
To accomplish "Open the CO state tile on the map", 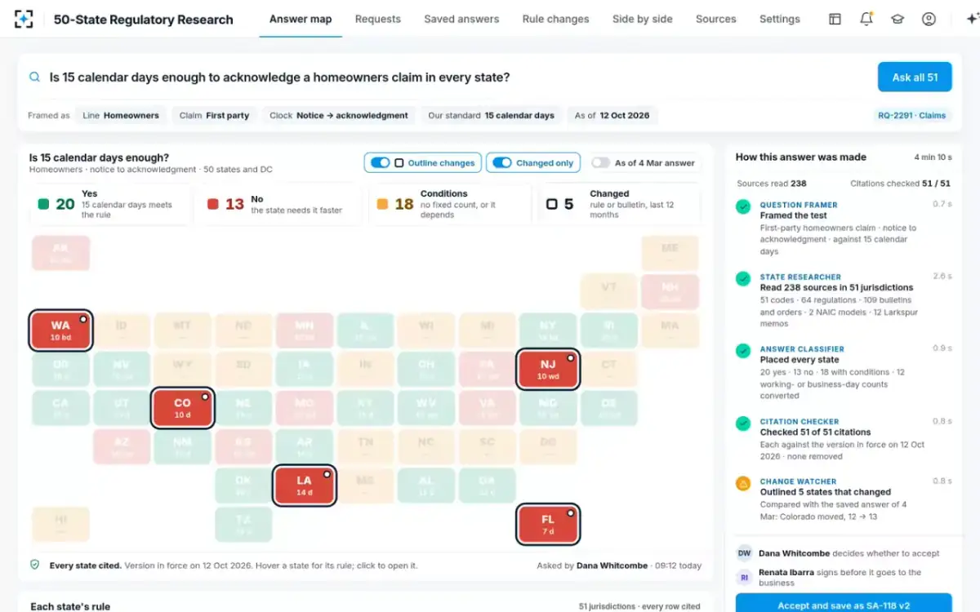I will click(x=183, y=408).
